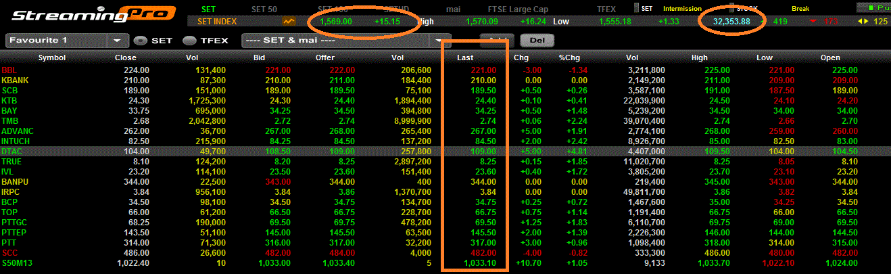Select the BANPU symbol row
The height and width of the screenshot is (274, 891).
point(445,182)
